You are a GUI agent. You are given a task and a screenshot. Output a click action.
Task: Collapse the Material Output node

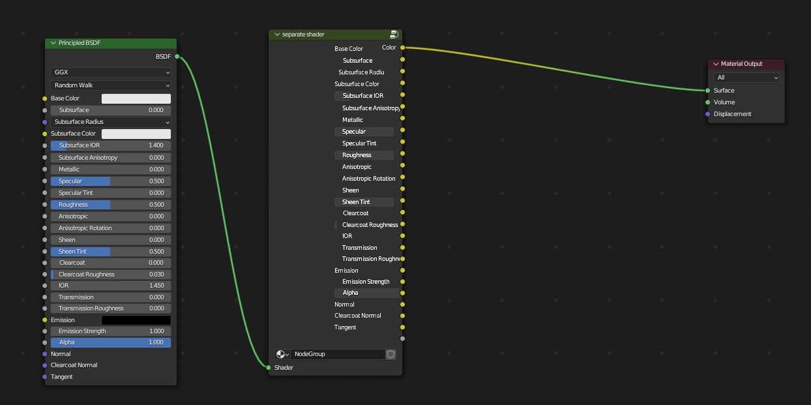(x=716, y=64)
